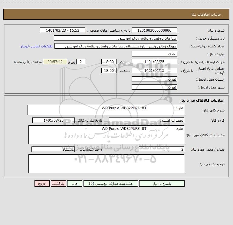This screenshot has width=233, height=225.
Task: Click the اولویت نیاز field عادی
Action: 154,54
